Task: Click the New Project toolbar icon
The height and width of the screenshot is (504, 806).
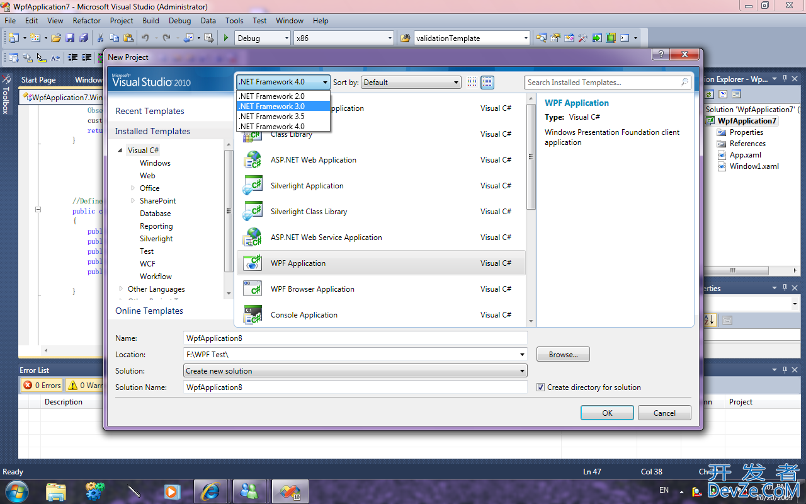Action: pyautogui.click(x=13, y=38)
